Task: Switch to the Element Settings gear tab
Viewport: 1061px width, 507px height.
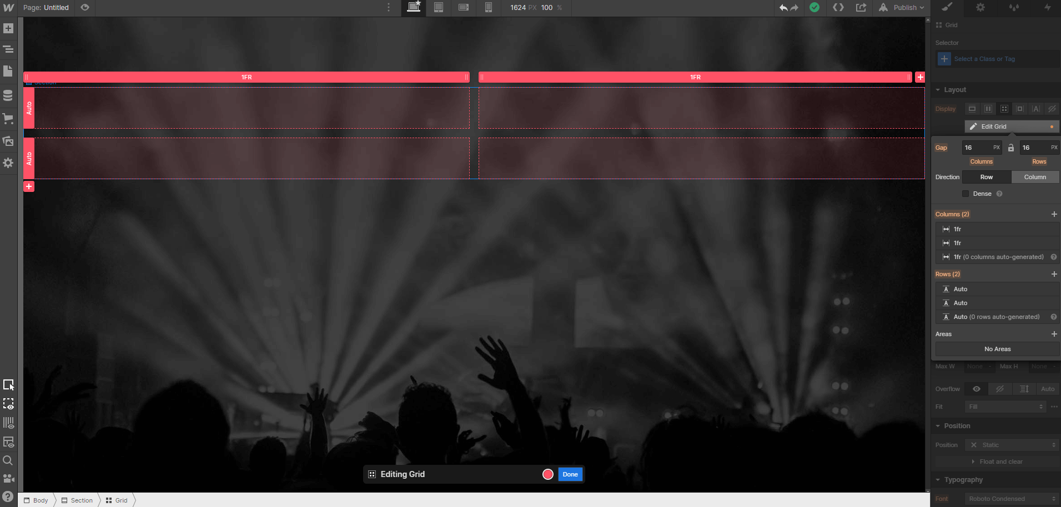Action: [x=980, y=8]
